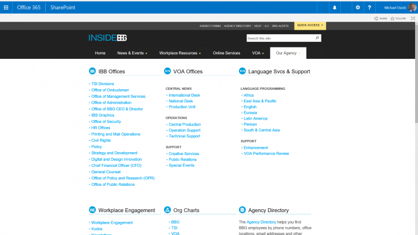The image size is (418, 235).
Task: Open the General Counsel link
Action: [106, 172]
